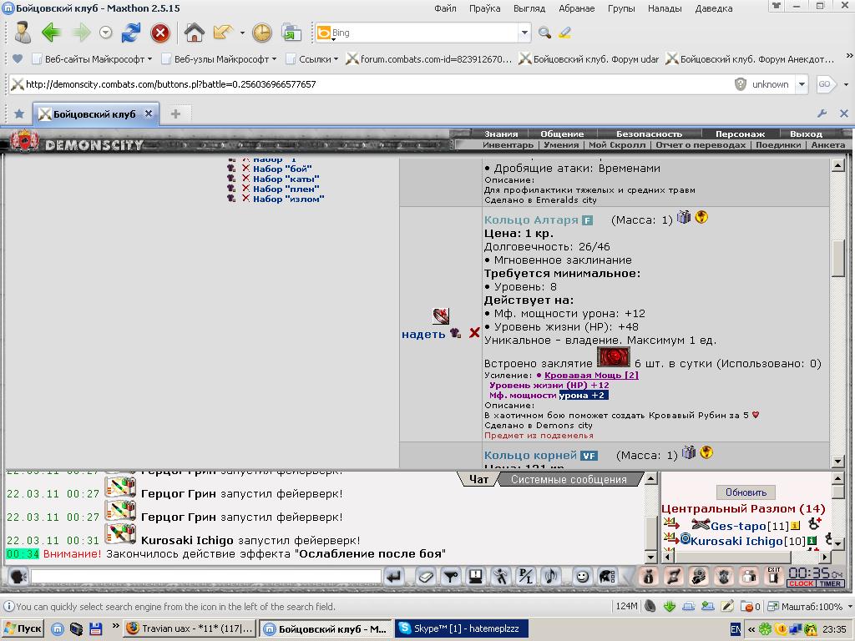Viewport: 855px width, 641px height.
Task: Click the smiley emoticons icon
Action: pyautogui.click(x=582, y=576)
